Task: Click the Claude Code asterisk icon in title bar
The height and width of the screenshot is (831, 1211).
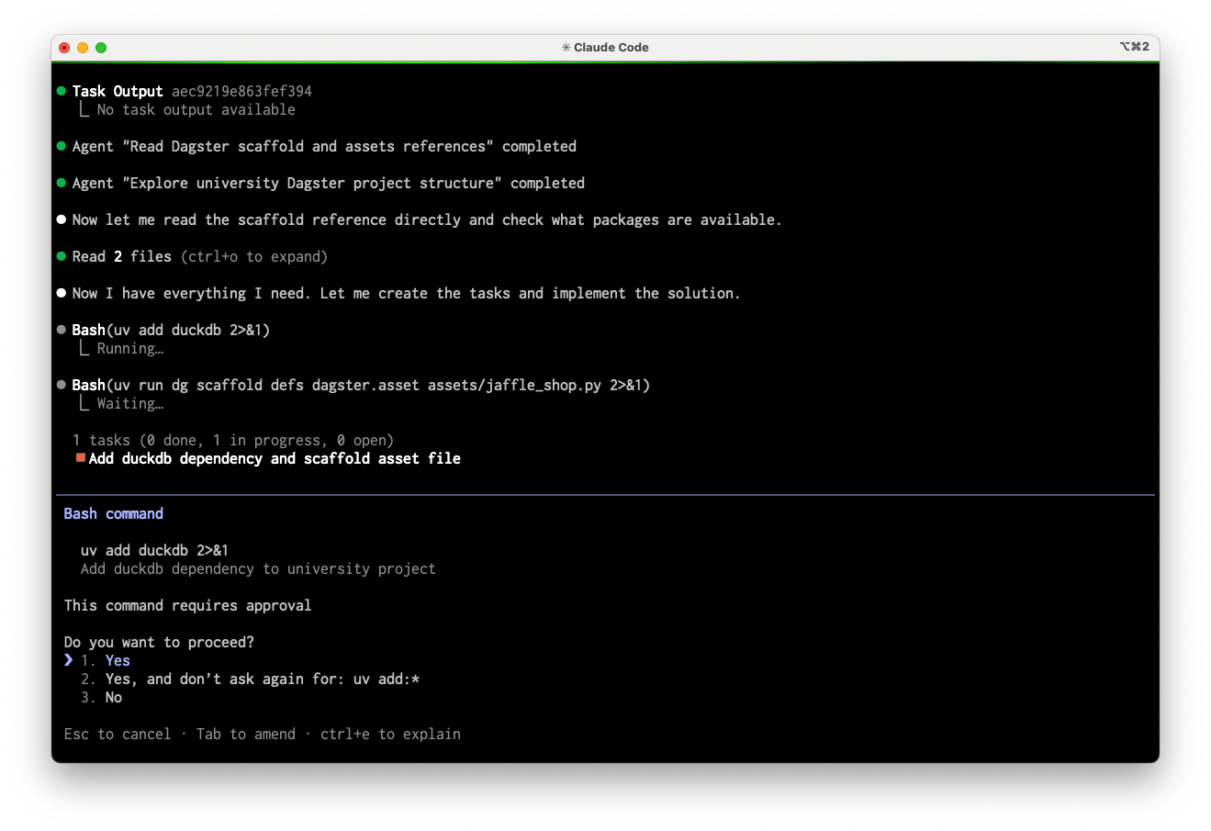Action: (566, 48)
